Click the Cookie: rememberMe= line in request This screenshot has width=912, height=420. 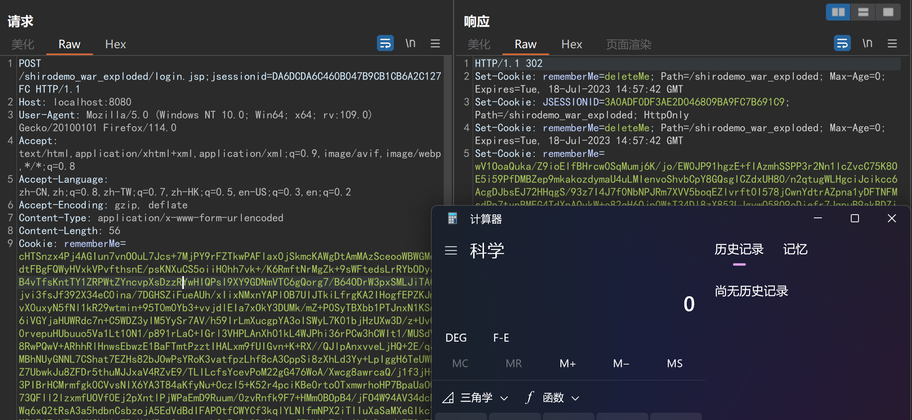(x=72, y=244)
